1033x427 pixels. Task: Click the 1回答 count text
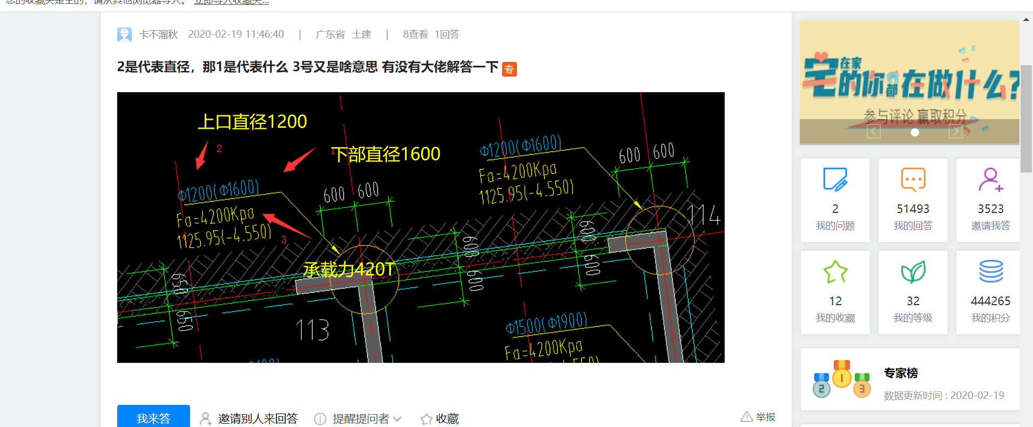coord(447,35)
